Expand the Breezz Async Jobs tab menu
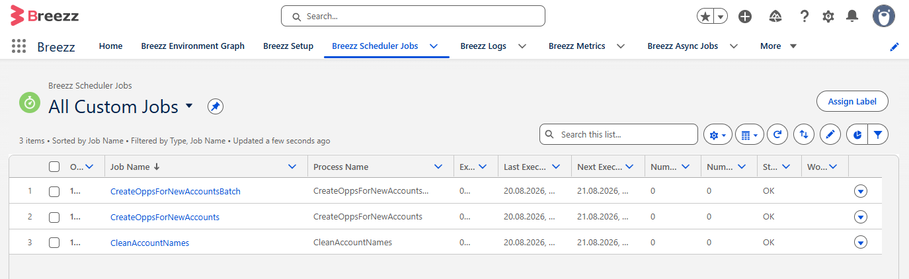The height and width of the screenshot is (279, 909). [x=733, y=46]
